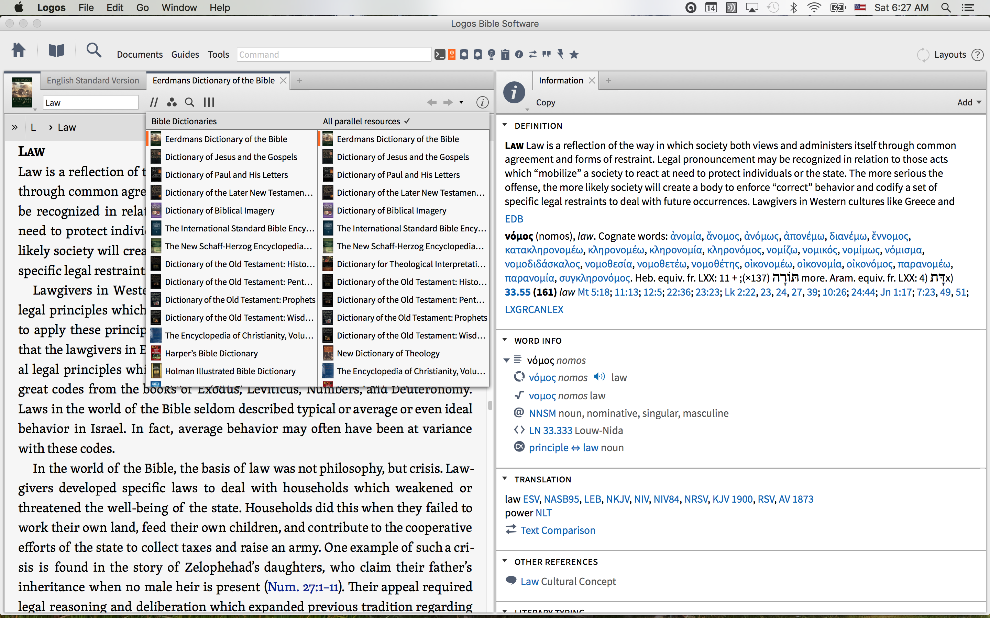Collapse the OTHER REFERENCES section

coord(504,561)
